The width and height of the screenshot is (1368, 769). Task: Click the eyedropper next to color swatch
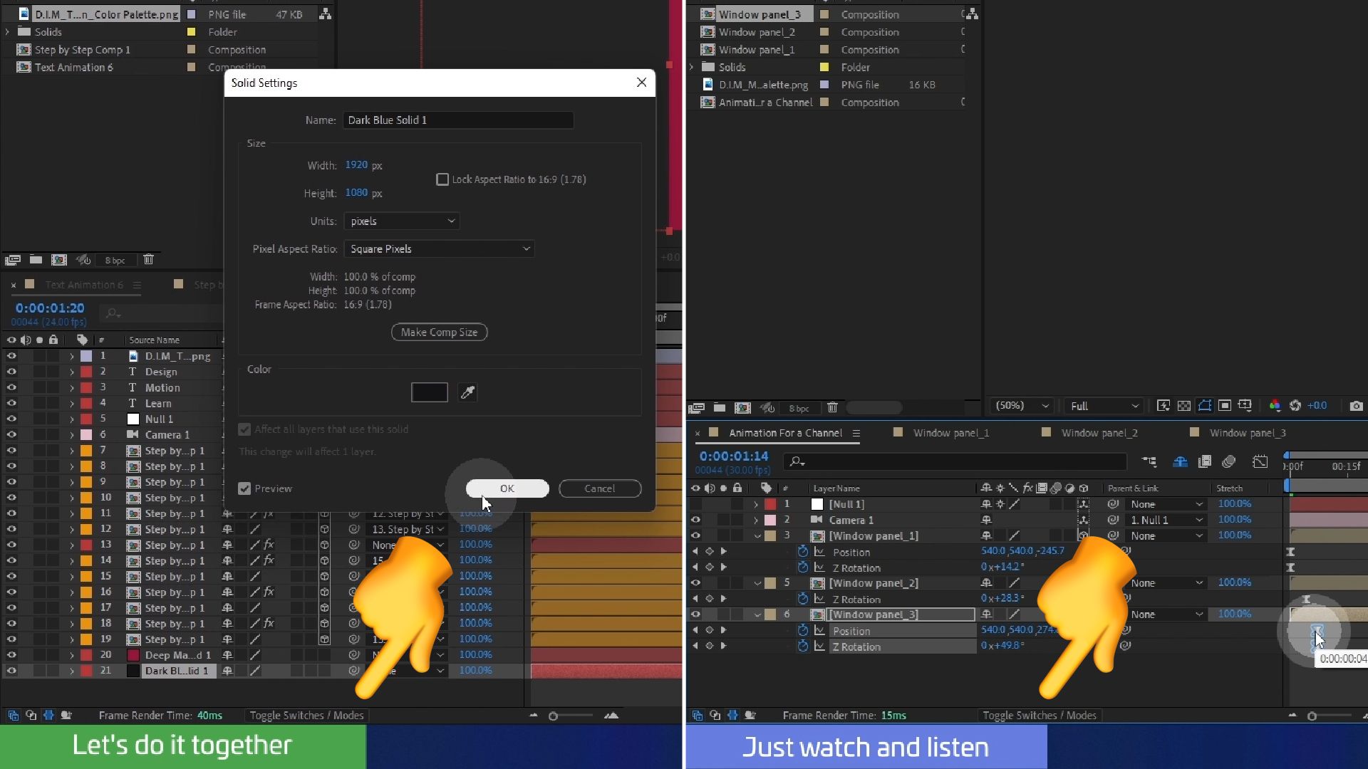click(x=467, y=392)
